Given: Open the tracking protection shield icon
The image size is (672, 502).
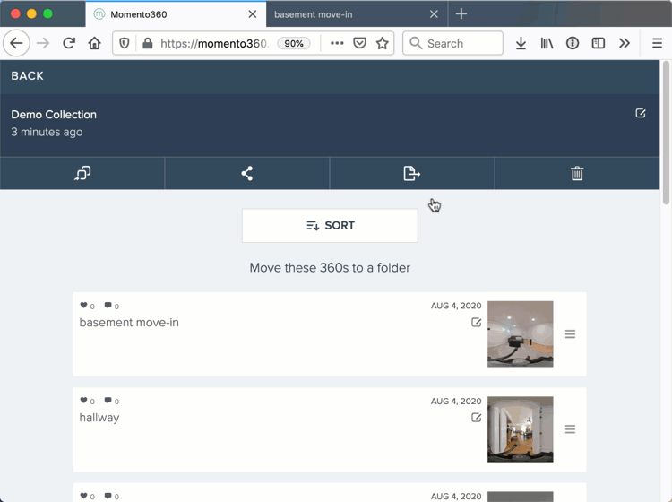Looking at the screenshot, I should (125, 43).
